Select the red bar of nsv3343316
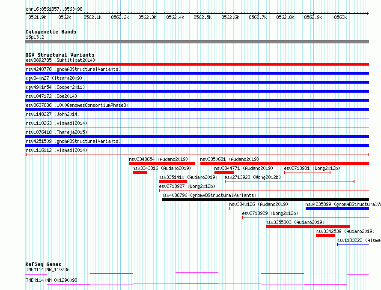 (x=140, y=172)
